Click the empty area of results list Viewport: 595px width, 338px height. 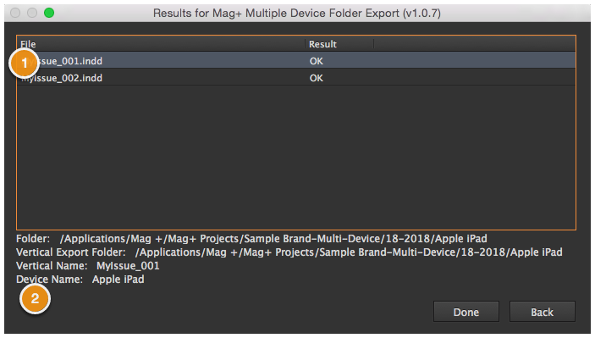click(x=296, y=158)
